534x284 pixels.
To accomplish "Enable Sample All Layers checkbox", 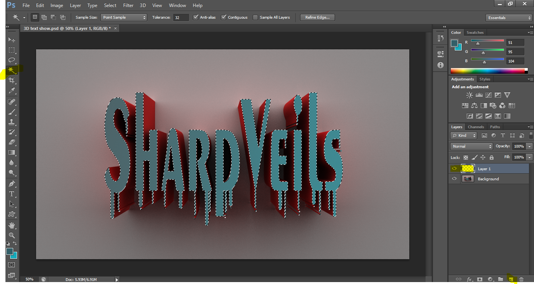I will pyautogui.click(x=255, y=17).
